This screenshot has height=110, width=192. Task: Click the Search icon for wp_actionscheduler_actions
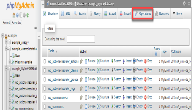click(112, 61)
